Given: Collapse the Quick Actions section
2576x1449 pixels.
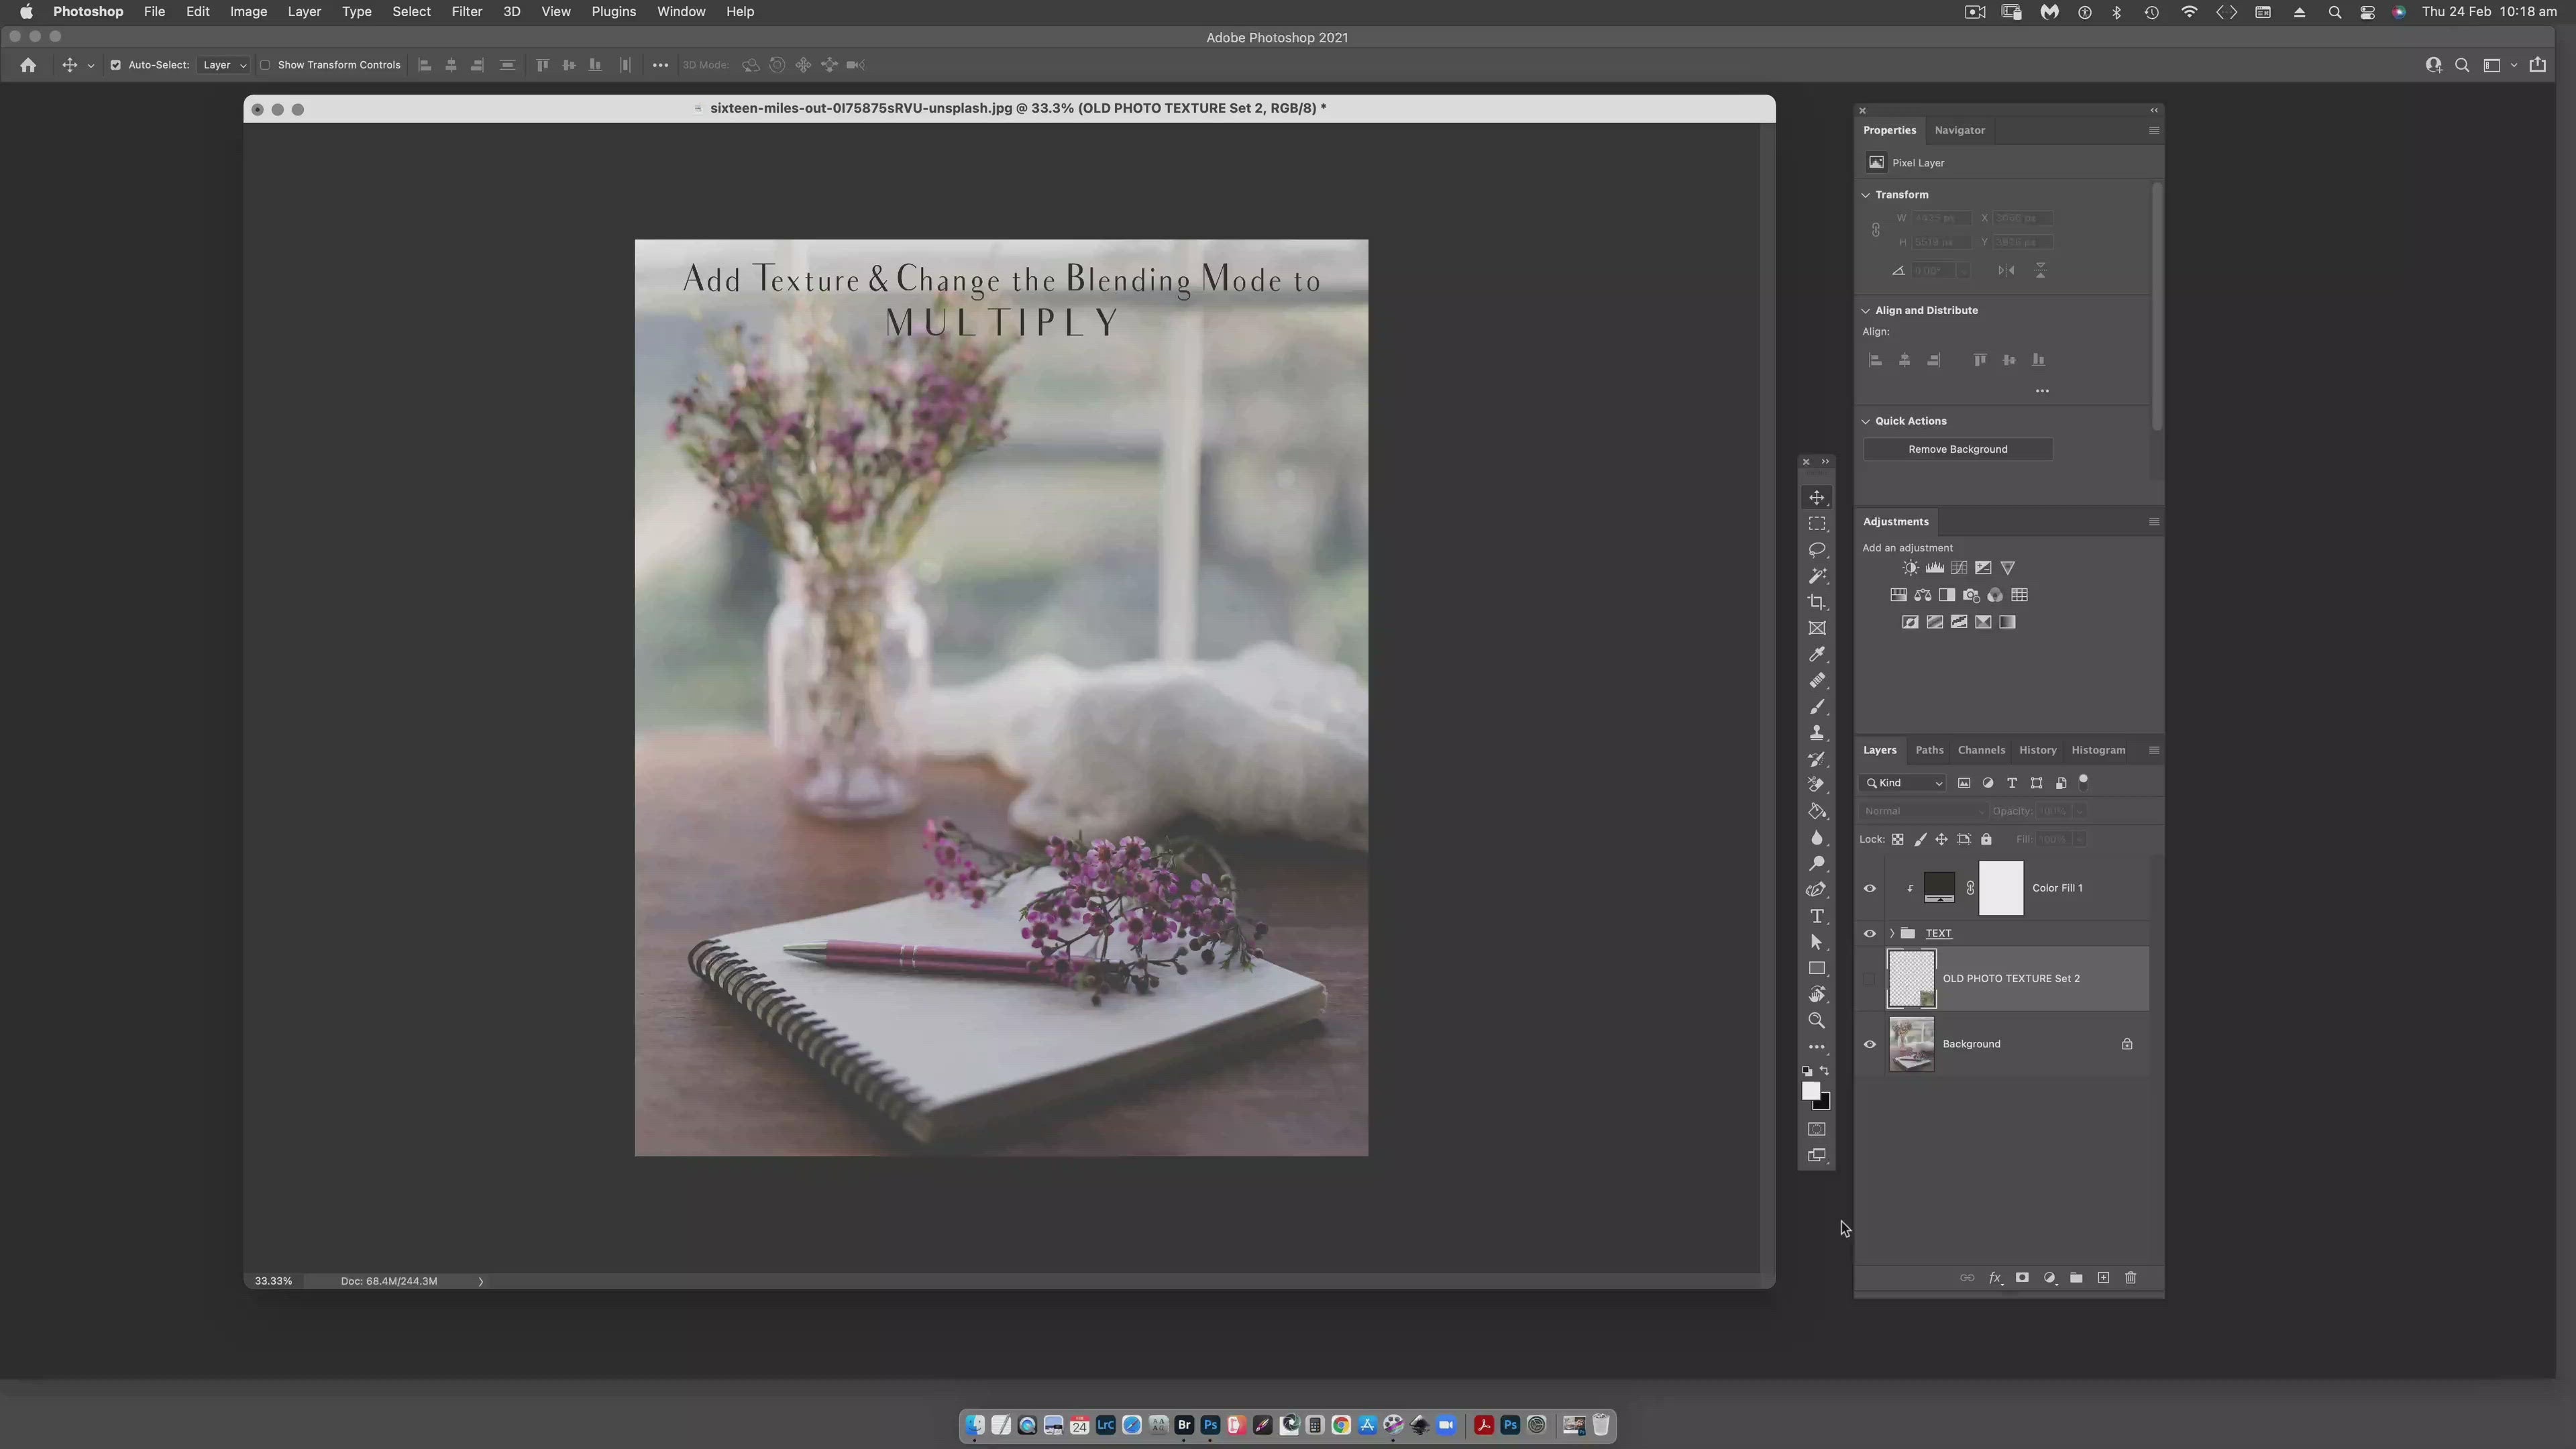Looking at the screenshot, I should (x=1866, y=421).
